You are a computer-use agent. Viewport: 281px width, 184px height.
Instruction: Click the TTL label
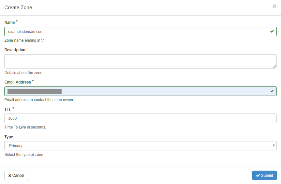8,110
